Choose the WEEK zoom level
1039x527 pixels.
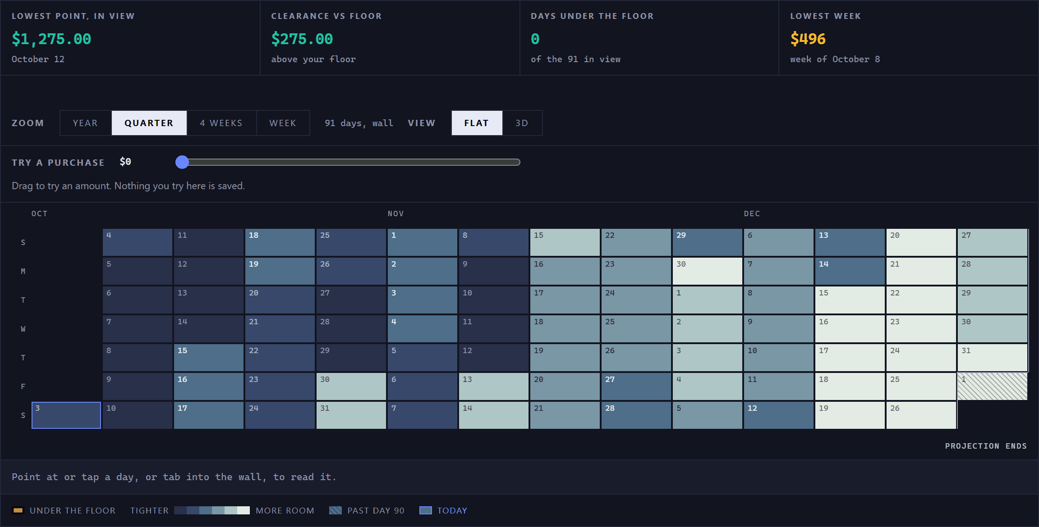pyautogui.click(x=283, y=123)
